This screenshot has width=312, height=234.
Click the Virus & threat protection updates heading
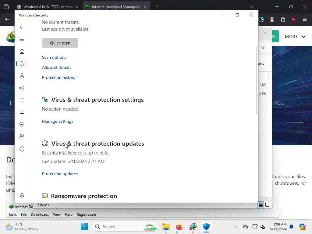(97, 144)
